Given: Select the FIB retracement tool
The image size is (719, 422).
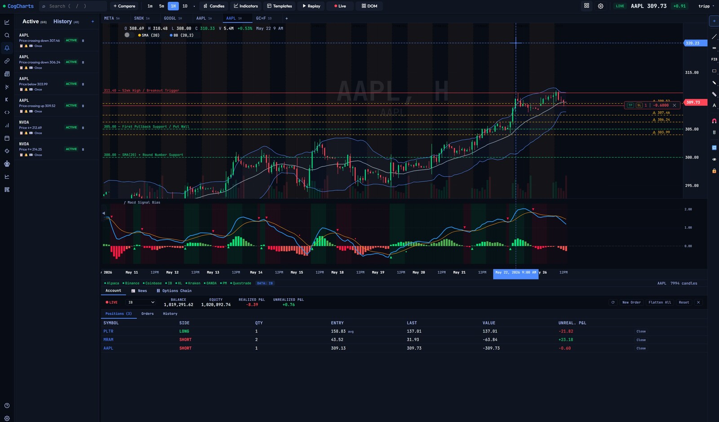Looking at the screenshot, I should [714, 59].
